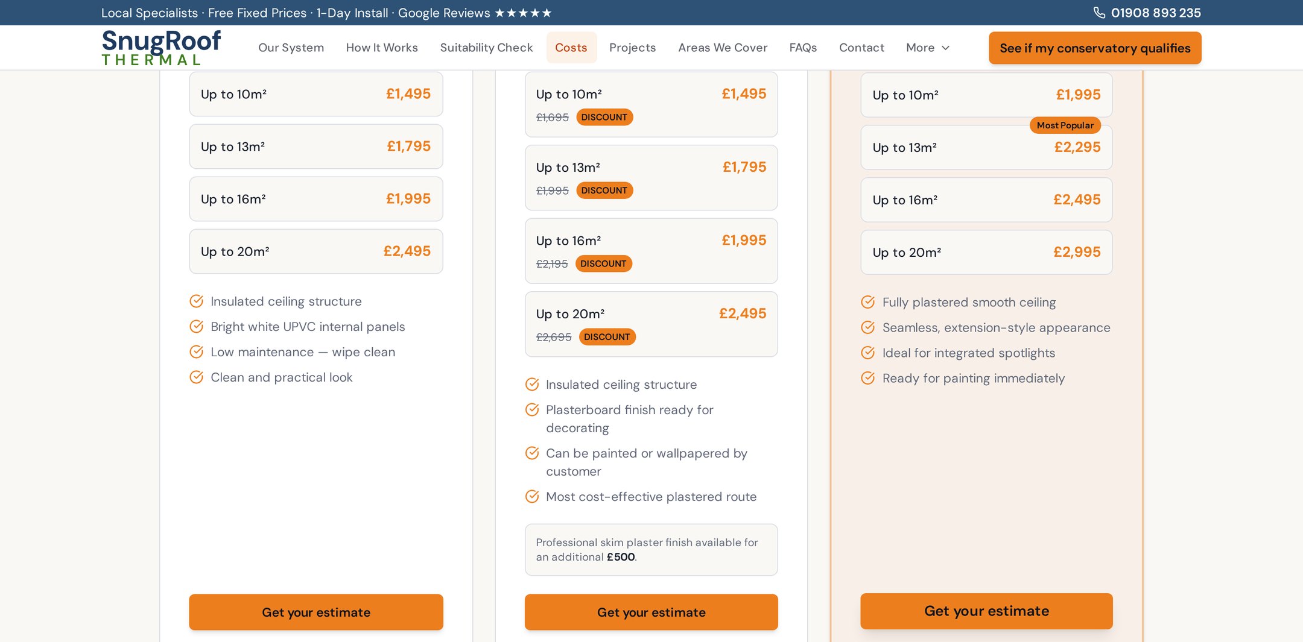
Task: Open the Our System page
Action: click(291, 48)
